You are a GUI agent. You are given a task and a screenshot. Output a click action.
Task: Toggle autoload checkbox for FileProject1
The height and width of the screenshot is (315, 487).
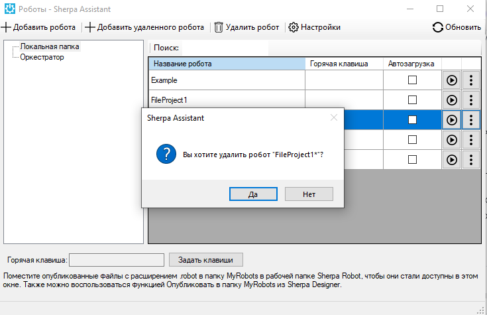(x=412, y=100)
